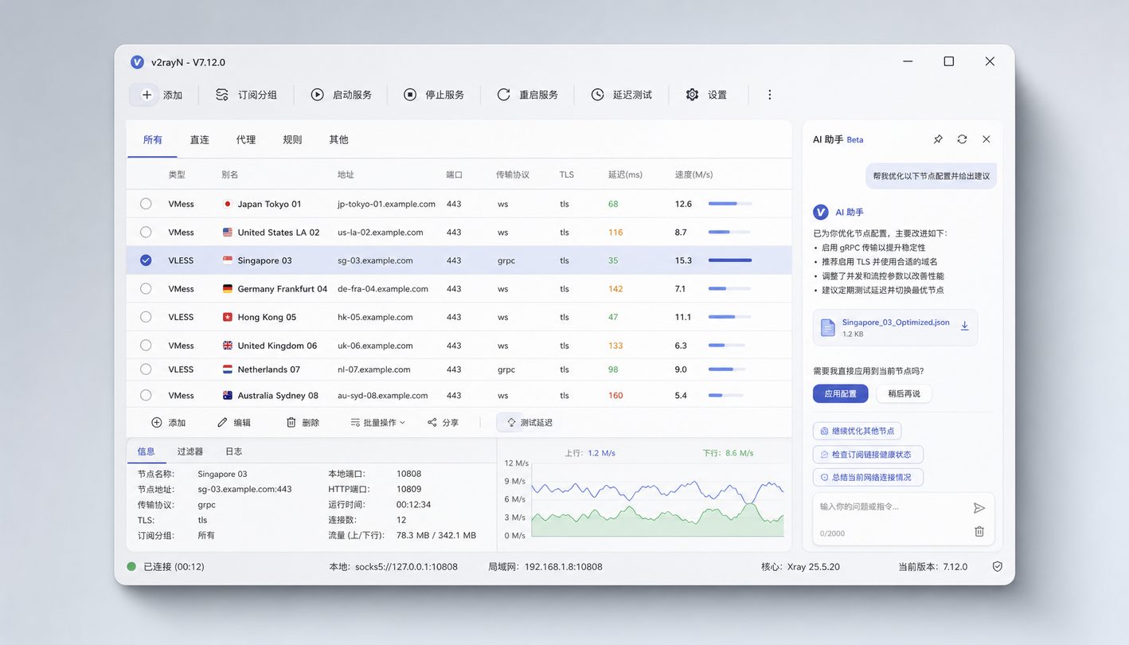1129x645 pixels.
Task: Open the 信息 tab in bottom panel
Action: click(x=146, y=451)
